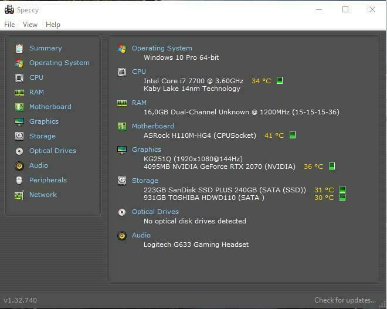
Task: Click the window resize grip at bottom-right corner
Action: point(383,305)
